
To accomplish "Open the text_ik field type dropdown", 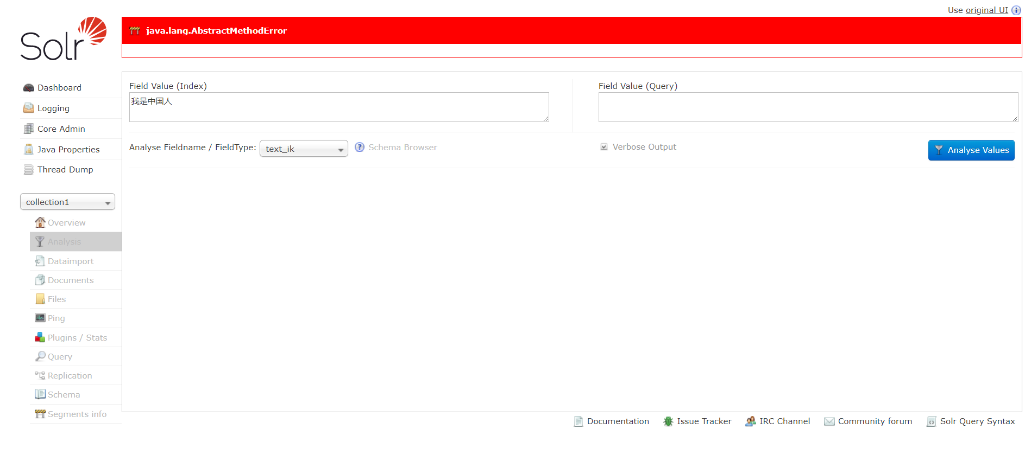I will point(304,149).
